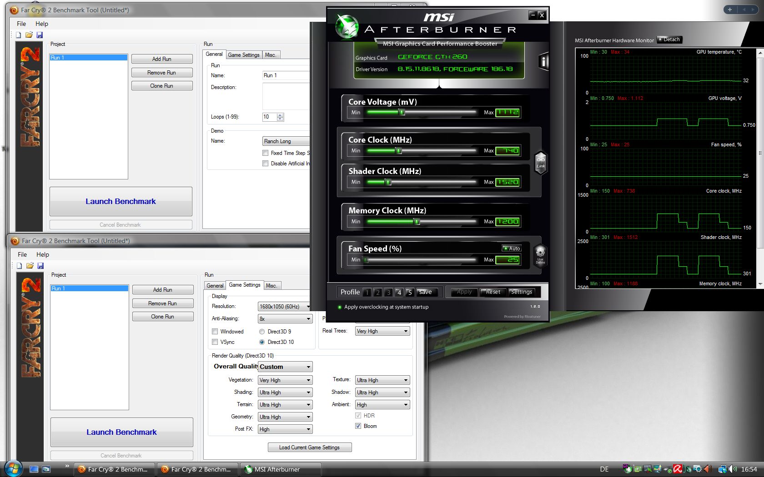Click the Load Current Game Settings button
The height and width of the screenshot is (477, 764).
click(x=310, y=447)
